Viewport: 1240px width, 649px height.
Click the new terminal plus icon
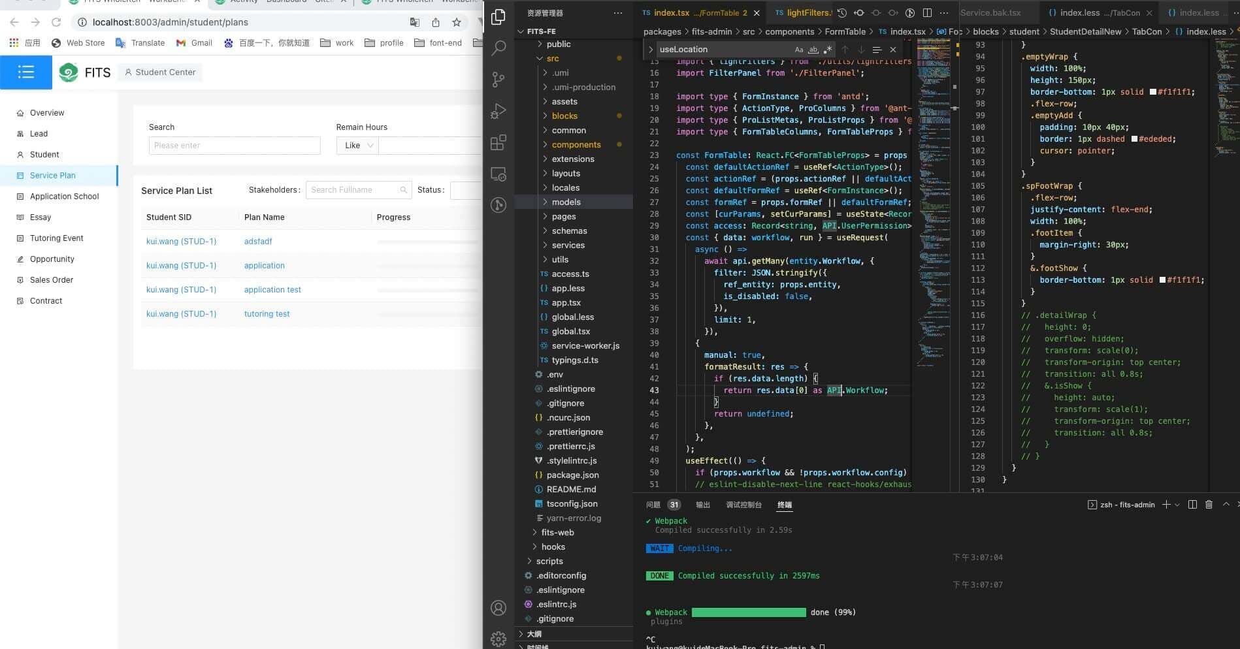[x=1166, y=505]
